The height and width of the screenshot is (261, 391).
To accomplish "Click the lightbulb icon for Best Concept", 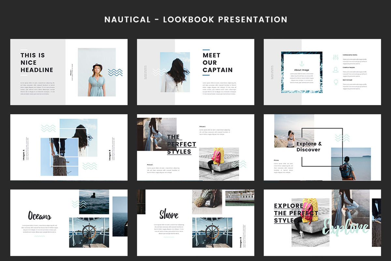I will point(335,82).
